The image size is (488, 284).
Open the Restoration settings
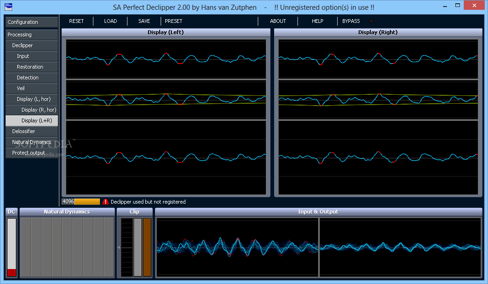[32, 67]
